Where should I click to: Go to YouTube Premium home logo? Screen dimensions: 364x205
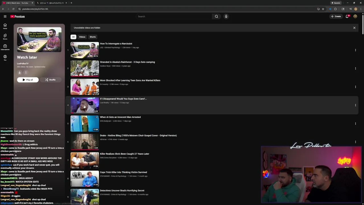tap(18, 17)
